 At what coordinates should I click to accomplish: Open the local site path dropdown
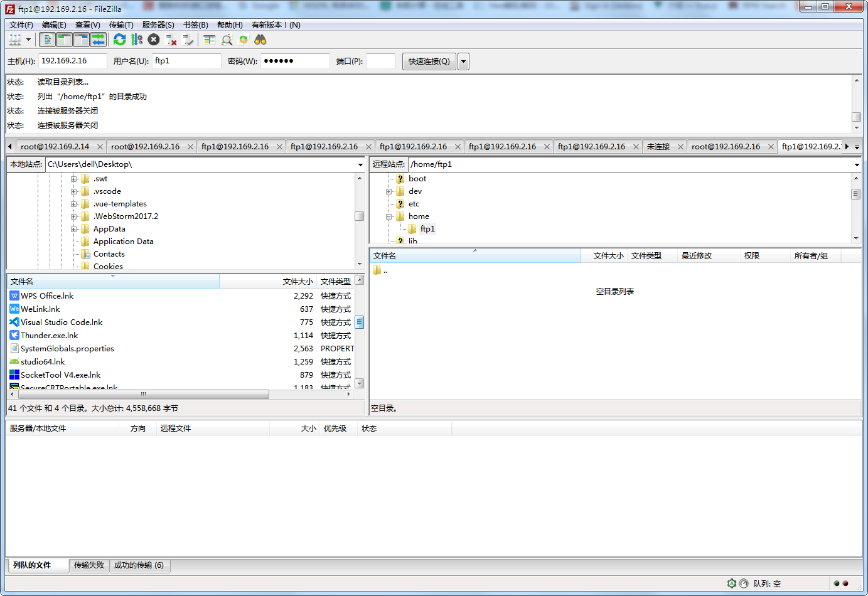360,164
